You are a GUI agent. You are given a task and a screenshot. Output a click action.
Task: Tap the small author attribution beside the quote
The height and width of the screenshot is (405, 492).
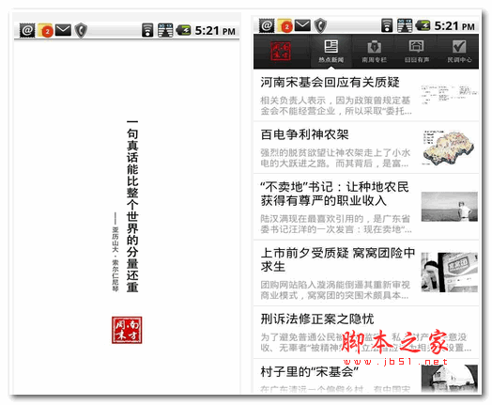point(115,251)
